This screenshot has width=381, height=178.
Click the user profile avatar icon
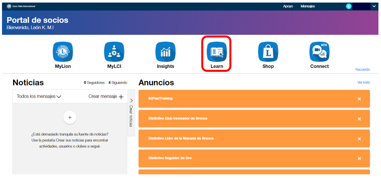point(349,6)
